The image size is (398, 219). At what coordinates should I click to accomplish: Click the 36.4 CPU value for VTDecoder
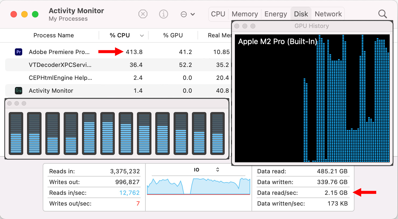coord(136,65)
